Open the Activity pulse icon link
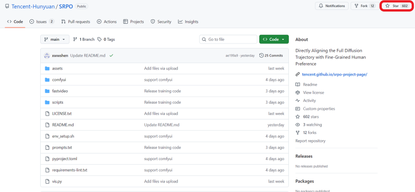The width and height of the screenshot is (415, 192). pyautogui.click(x=297, y=101)
